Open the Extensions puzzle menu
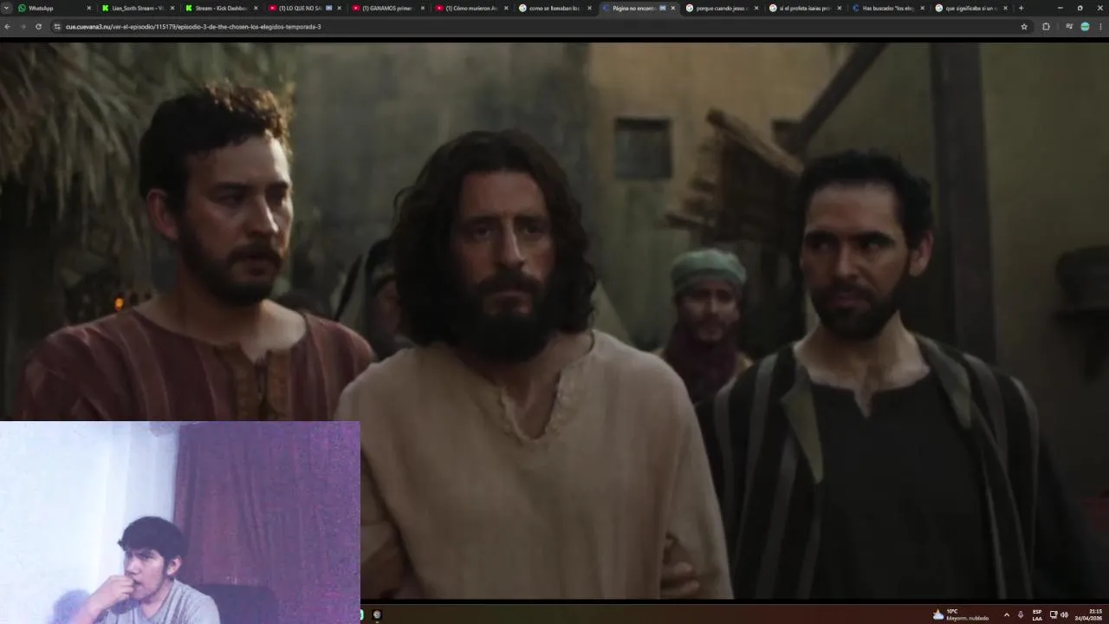Viewport: 1109px width, 624px height. [1046, 27]
